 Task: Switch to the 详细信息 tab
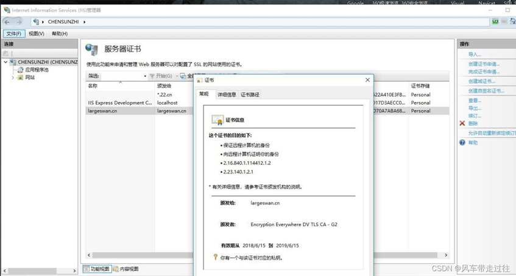click(227, 95)
